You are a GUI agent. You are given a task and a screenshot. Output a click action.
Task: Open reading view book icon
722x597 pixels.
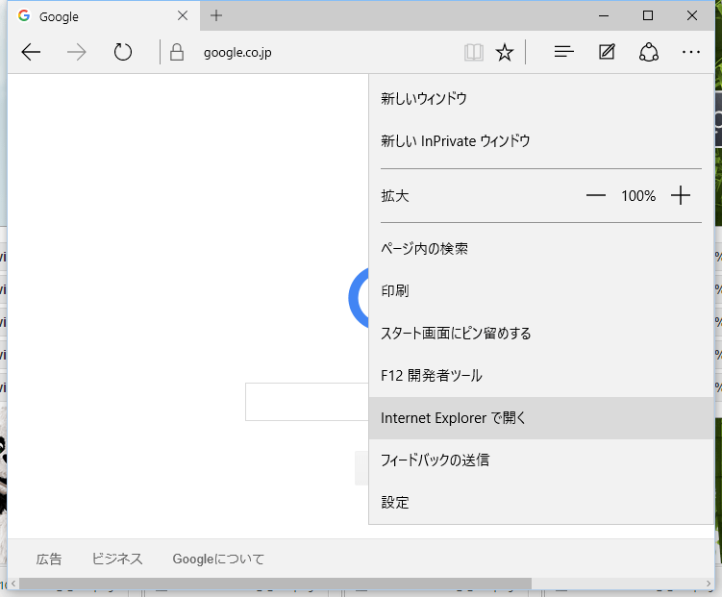pyautogui.click(x=474, y=53)
